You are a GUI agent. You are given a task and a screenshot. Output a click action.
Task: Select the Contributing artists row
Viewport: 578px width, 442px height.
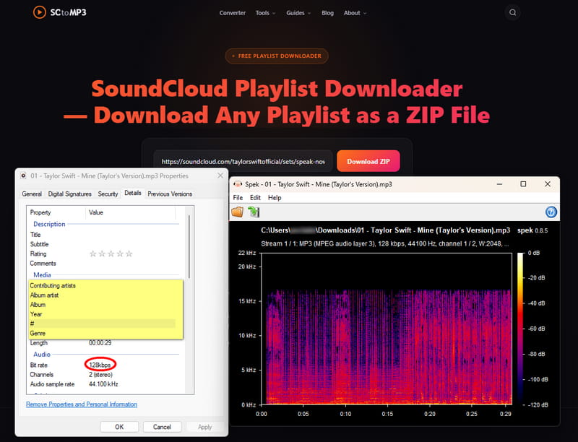point(103,285)
